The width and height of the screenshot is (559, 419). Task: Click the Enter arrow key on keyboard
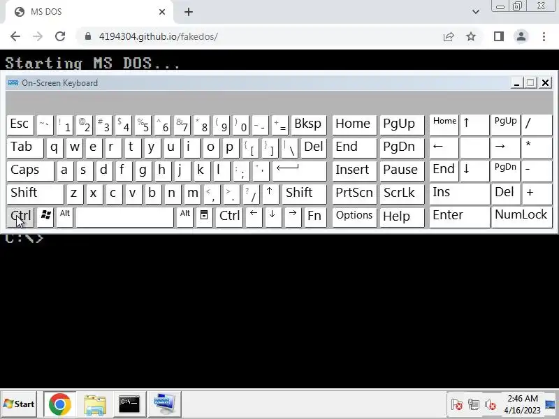point(300,170)
